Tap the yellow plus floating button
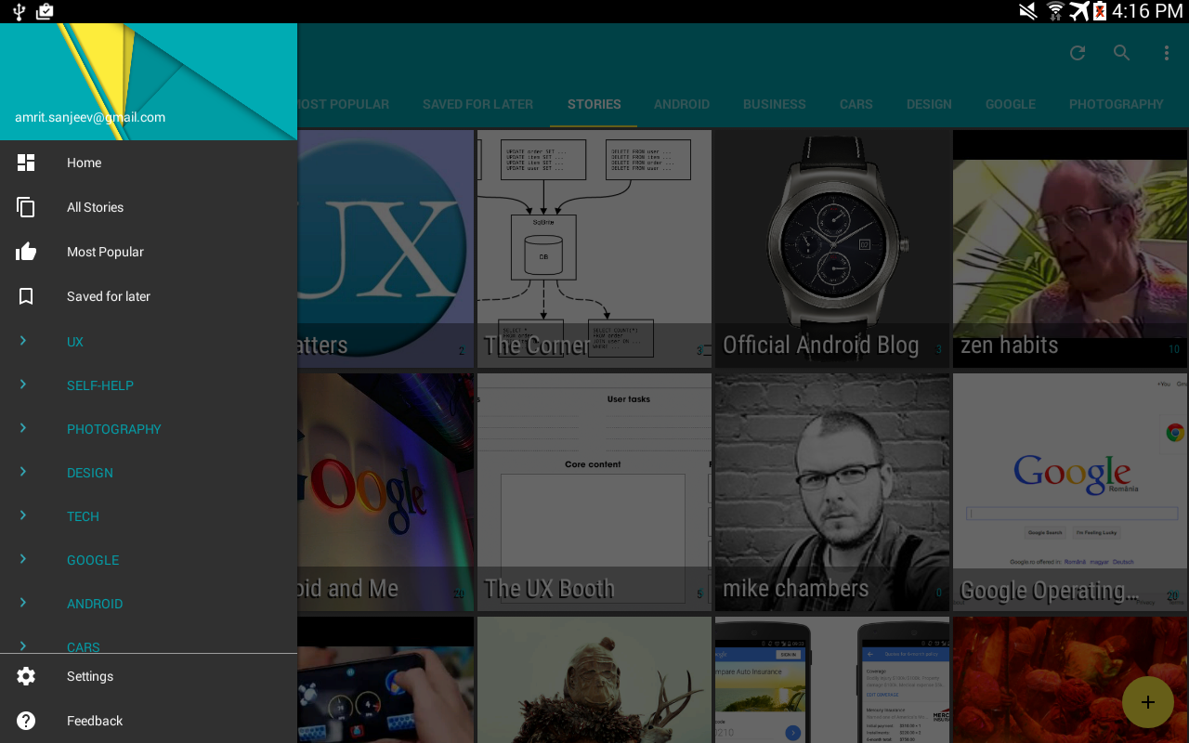The width and height of the screenshot is (1189, 743). coord(1148,702)
